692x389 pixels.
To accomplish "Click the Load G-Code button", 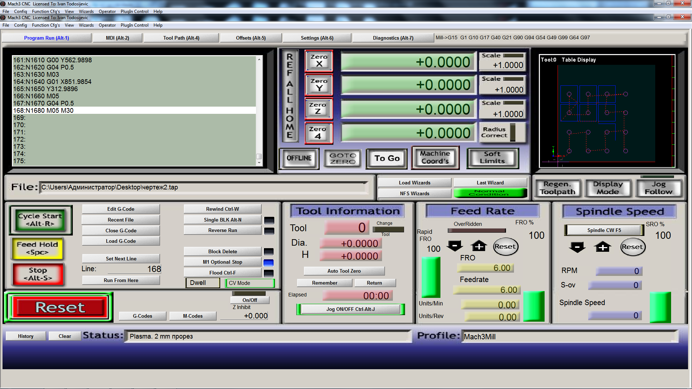I will click(121, 241).
